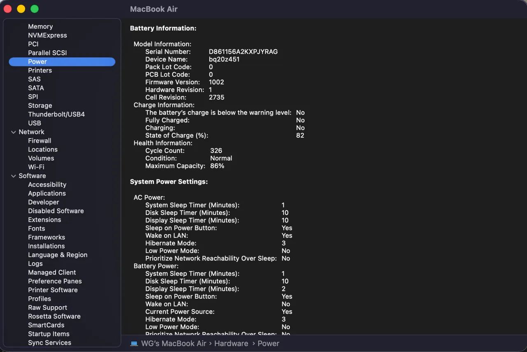
Task: Open the Rosetta Software entry
Action: (54, 316)
